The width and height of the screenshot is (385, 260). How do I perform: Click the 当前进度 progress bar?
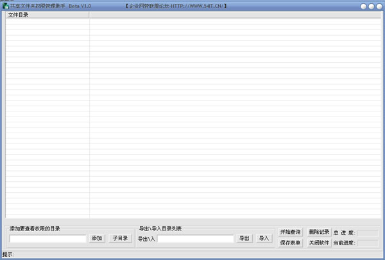pyautogui.click(x=368, y=243)
